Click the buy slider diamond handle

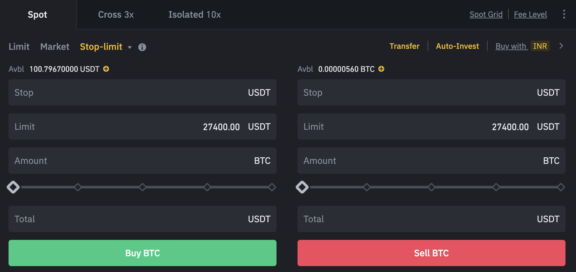[13, 187]
